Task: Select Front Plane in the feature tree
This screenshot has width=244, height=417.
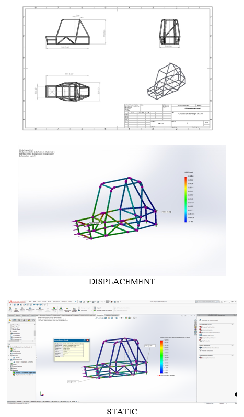Action: coord(16,325)
